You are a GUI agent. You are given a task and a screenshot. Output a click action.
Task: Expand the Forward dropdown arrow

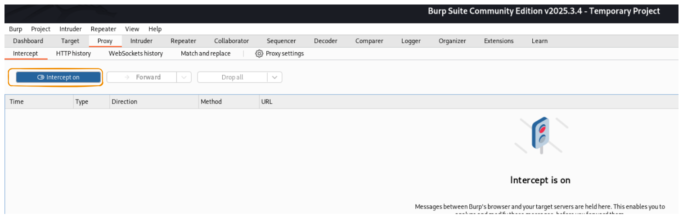pos(184,77)
